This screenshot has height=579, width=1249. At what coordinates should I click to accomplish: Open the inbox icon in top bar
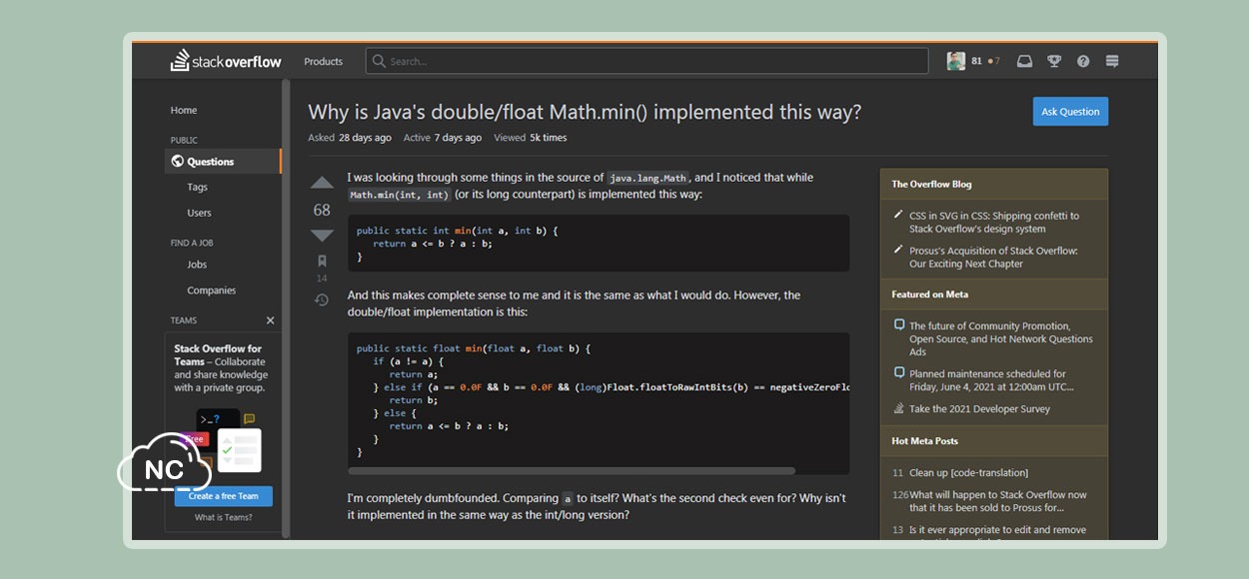1024,61
